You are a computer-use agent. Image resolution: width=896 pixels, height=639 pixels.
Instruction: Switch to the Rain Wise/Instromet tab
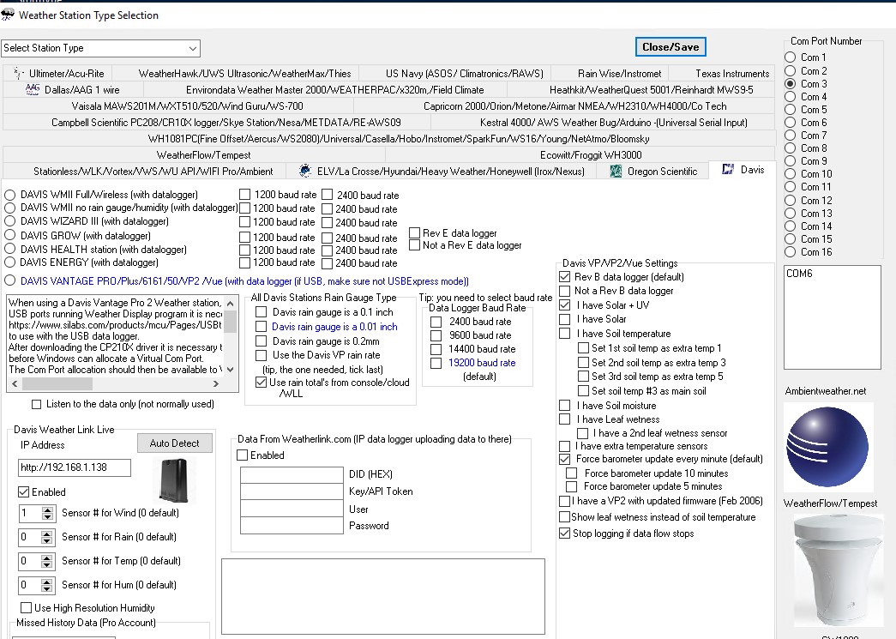click(610, 73)
